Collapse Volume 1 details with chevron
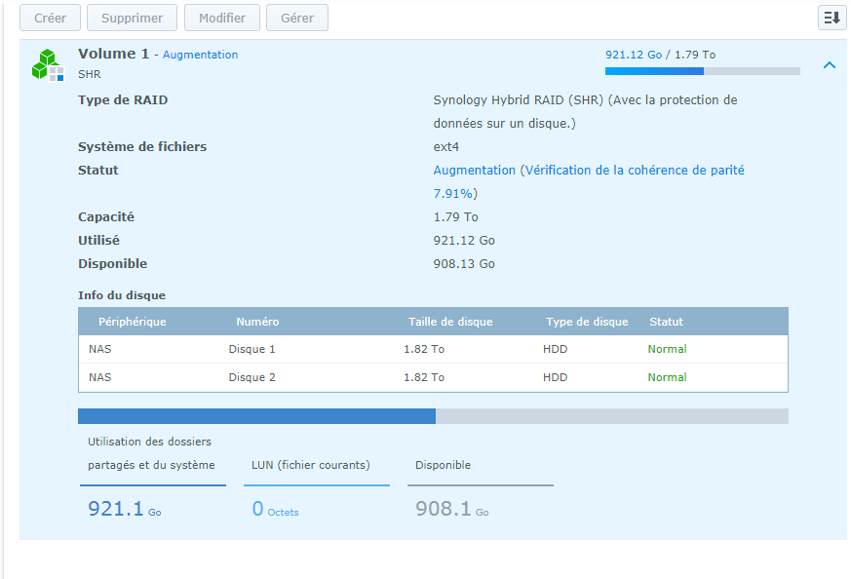851x579 pixels. (830, 65)
